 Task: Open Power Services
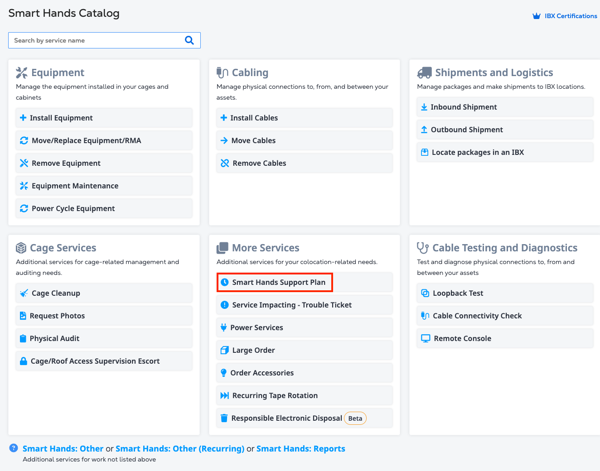(305, 327)
